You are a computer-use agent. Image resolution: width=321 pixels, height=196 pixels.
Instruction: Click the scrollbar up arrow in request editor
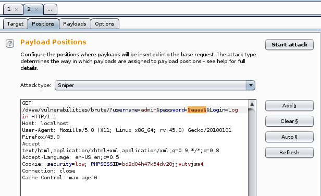[252, 104]
